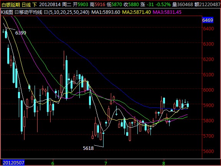Select the yellow MA2:5871.40 label

[x=137, y=12]
